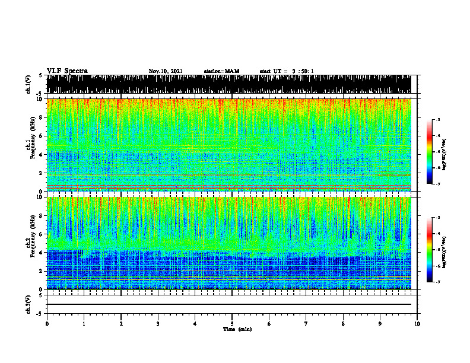This screenshot has width=470, height=363.
Task: Click the "5" tick on ch.1(V) axis
Action: (41, 76)
